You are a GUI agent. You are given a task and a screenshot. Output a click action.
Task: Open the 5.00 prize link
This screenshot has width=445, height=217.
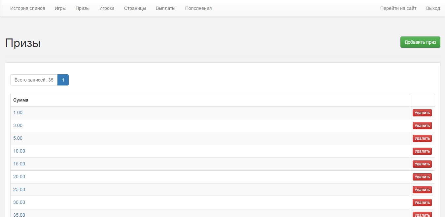click(18, 138)
